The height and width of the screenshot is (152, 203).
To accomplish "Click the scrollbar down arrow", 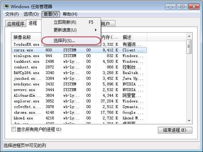I will [189, 120].
